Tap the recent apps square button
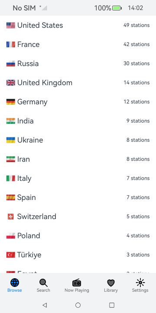156x313 pixels. click(x=112, y=305)
